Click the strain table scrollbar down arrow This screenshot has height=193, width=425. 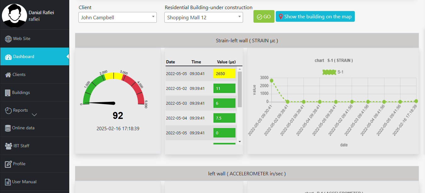240,142
